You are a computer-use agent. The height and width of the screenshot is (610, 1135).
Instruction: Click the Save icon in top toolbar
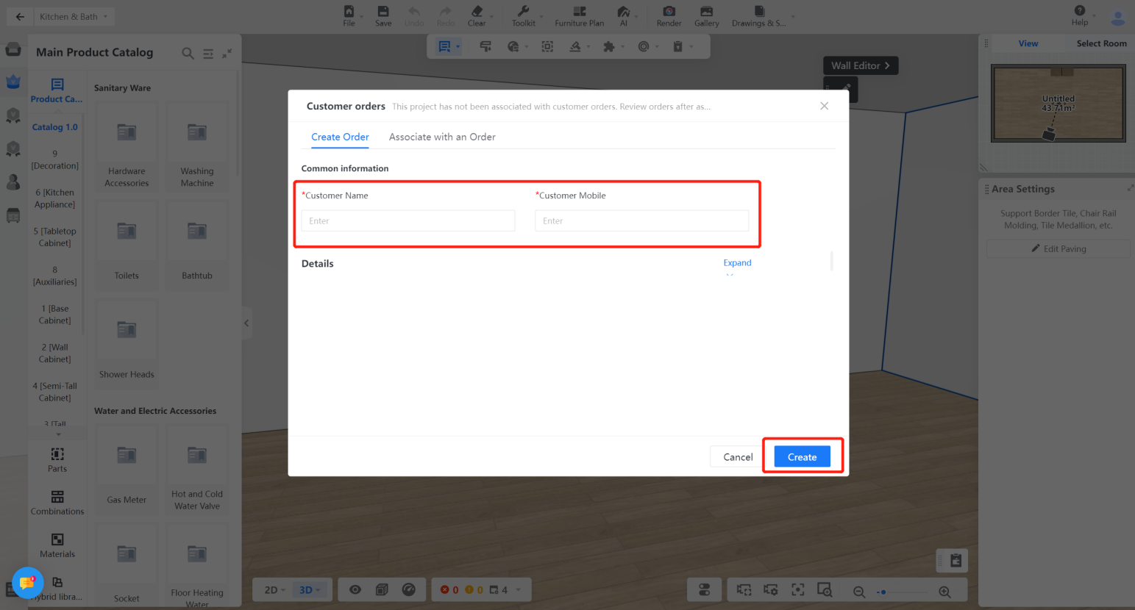point(383,15)
